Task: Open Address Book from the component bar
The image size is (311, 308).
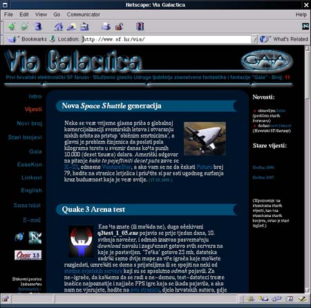Action: (290, 299)
